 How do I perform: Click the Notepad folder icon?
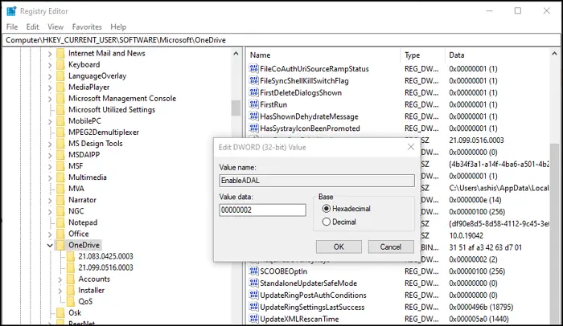(60, 222)
